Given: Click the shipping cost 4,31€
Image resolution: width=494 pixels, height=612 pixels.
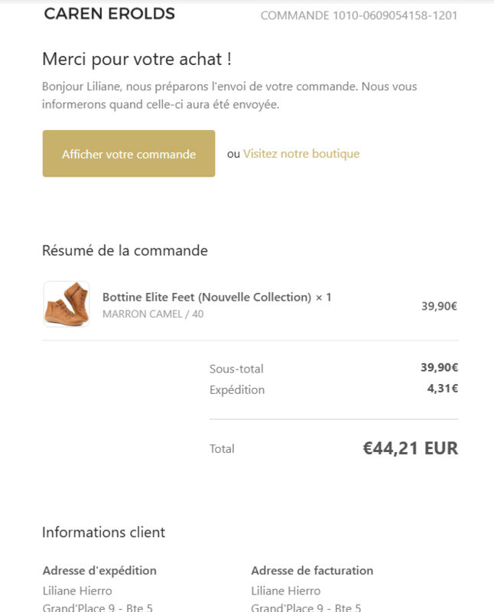Looking at the screenshot, I should click(443, 389).
